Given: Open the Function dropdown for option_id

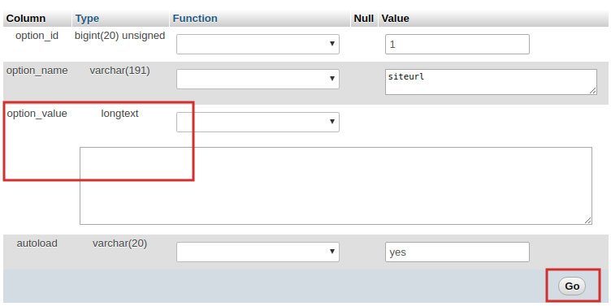Looking at the screenshot, I should click(258, 44).
